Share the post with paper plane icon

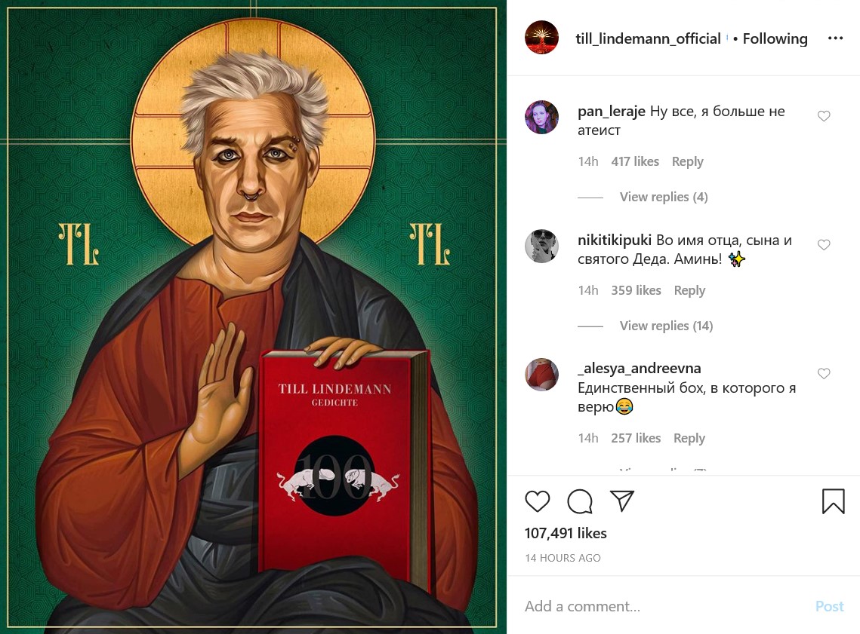click(x=622, y=501)
